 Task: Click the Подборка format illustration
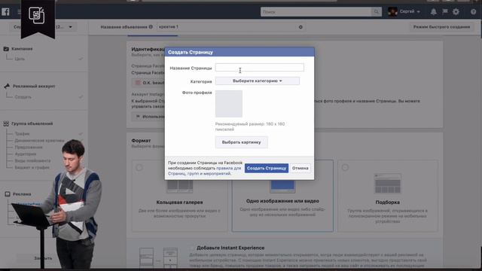pyautogui.click(x=387, y=184)
